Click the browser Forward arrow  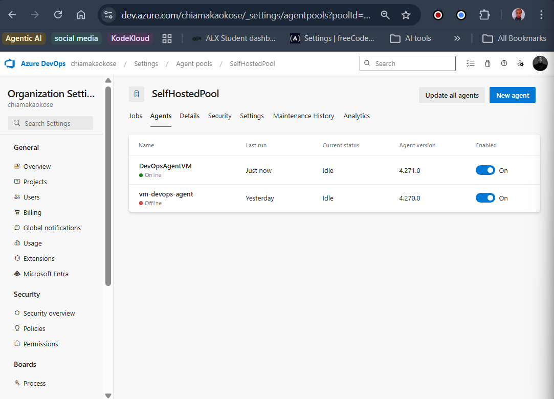[x=35, y=15]
